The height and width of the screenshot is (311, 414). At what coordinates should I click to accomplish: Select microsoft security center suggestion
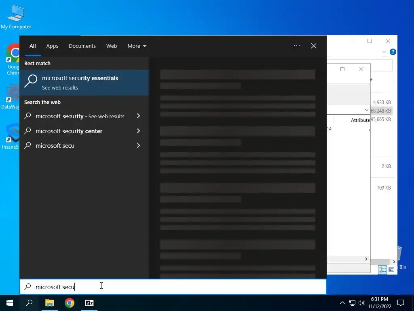click(x=69, y=131)
